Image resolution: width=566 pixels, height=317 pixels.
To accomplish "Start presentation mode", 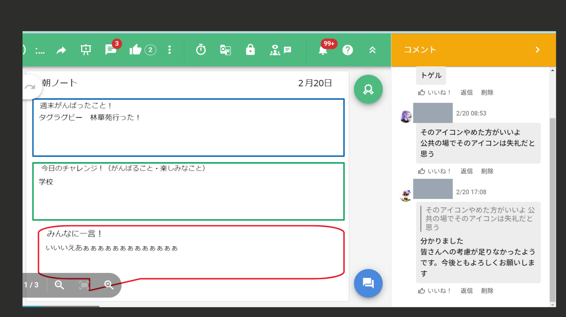I will pos(85,50).
